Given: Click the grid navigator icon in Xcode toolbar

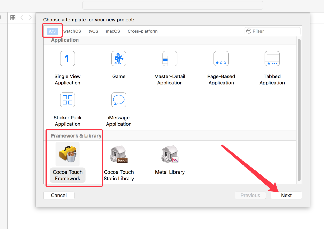Looking at the screenshot, I should 13,18.
